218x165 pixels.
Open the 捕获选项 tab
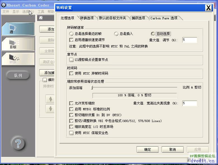(x=138, y=18)
